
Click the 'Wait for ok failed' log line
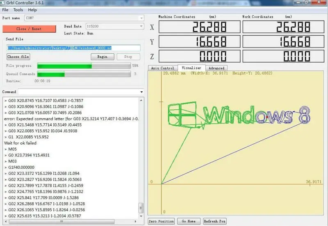click(20, 143)
